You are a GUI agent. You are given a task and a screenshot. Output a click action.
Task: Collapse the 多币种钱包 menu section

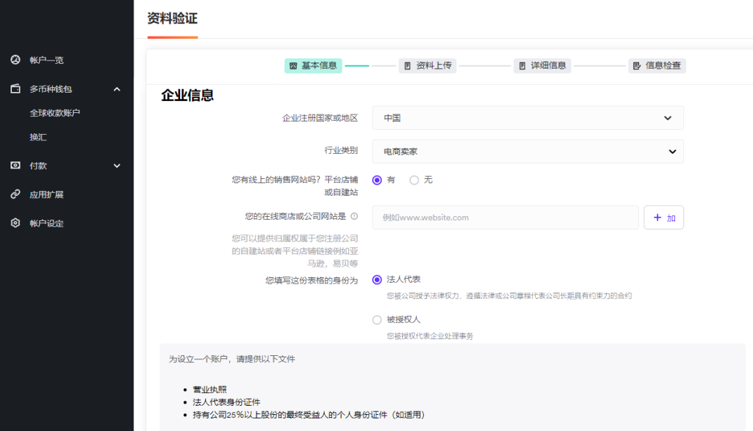pos(117,88)
